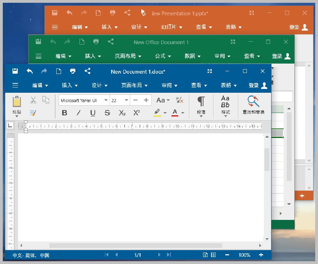Enable subscript formatting
This screenshot has width=318, height=264.
tap(122, 113)
